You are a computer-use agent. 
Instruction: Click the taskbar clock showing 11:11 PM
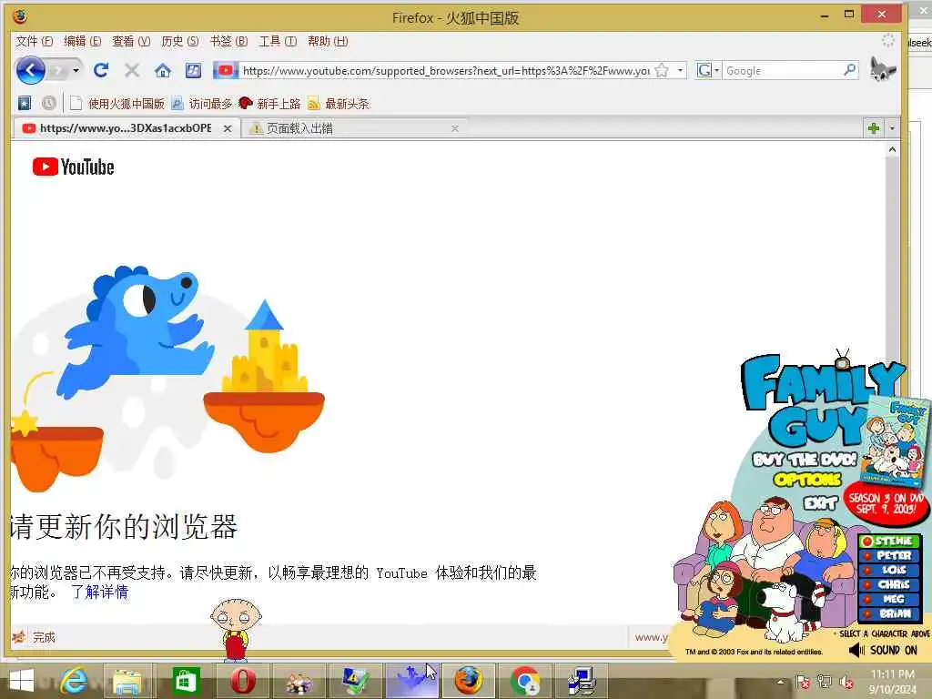(892, 681)
